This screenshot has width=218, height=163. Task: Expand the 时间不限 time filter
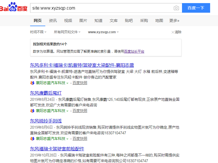tap(38, 32)
